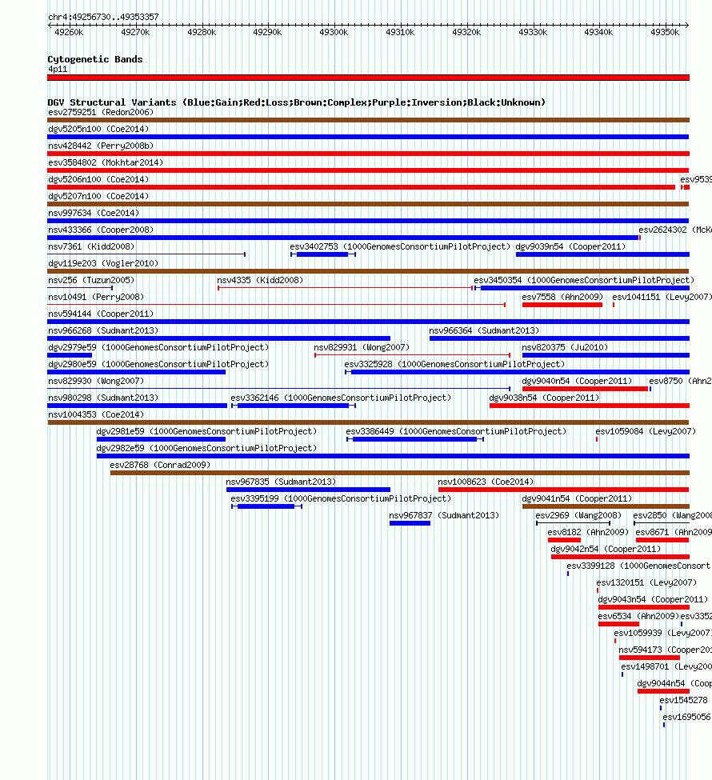Screen dimensions: 712x780
Task: Click the esv2759251 (Redon2006) label
Action: click(x=101, y=113)
